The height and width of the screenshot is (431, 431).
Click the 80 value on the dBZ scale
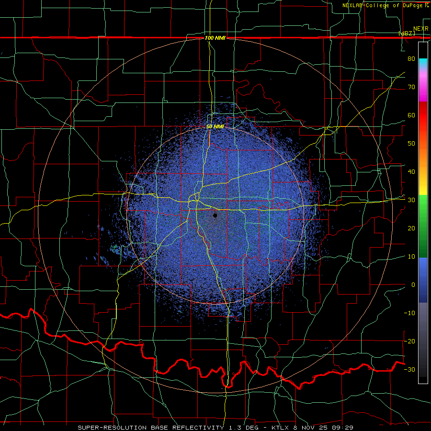[411, 58]
